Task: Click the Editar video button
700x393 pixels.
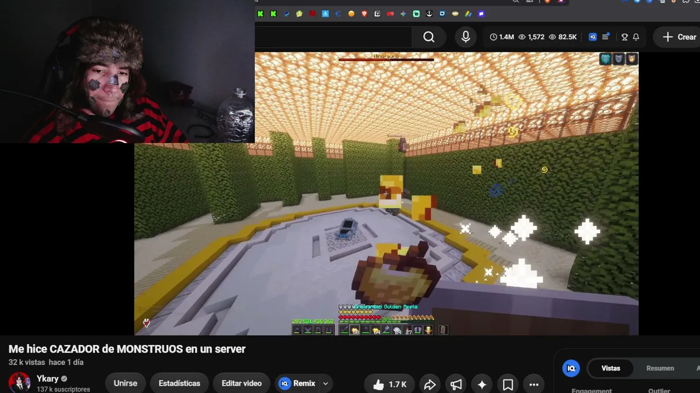Action: click(241, 383)
